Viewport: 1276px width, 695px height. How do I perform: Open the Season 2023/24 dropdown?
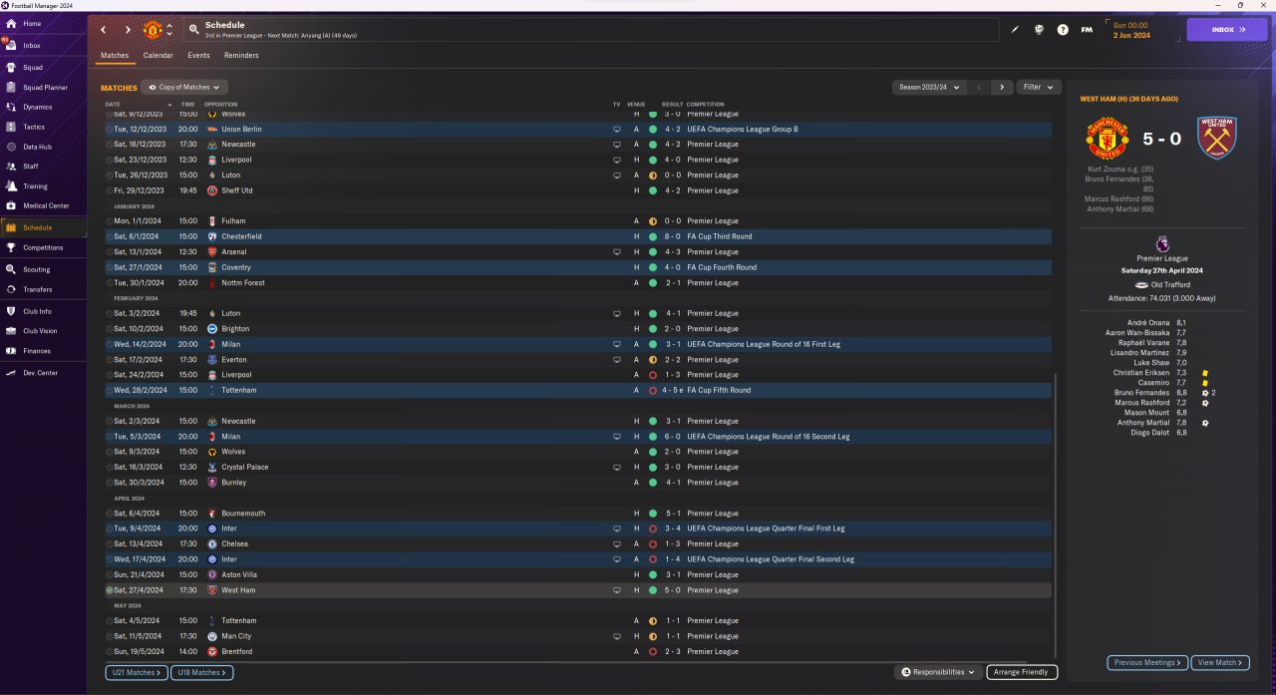[929, 88]
